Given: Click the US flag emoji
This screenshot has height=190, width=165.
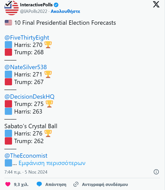Looking at the screenshot, I should coord(8,23).
